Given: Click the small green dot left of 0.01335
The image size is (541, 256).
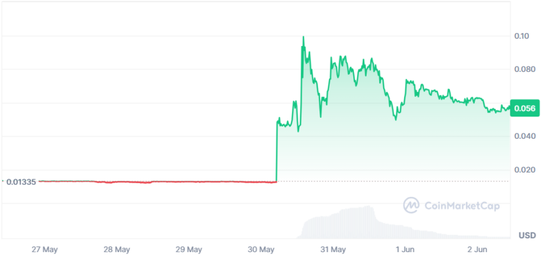Looking at the screenshot, I should click(x=3, y=181).
